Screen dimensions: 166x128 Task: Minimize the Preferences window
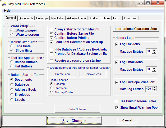coord(141,3)
